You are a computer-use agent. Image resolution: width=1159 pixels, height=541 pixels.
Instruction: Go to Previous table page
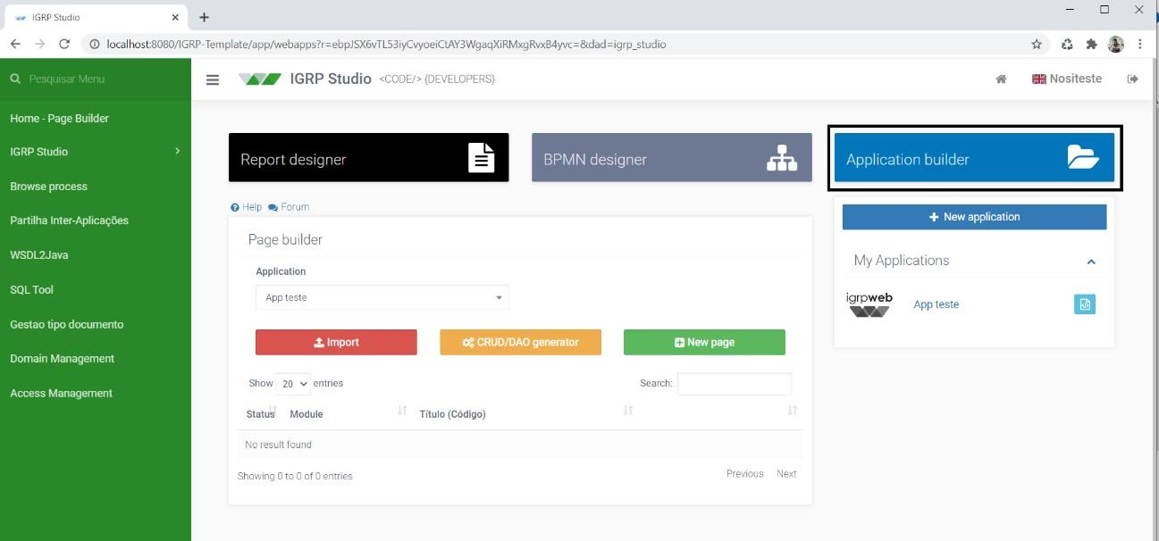pyautogui.click(x=744, y=474)
